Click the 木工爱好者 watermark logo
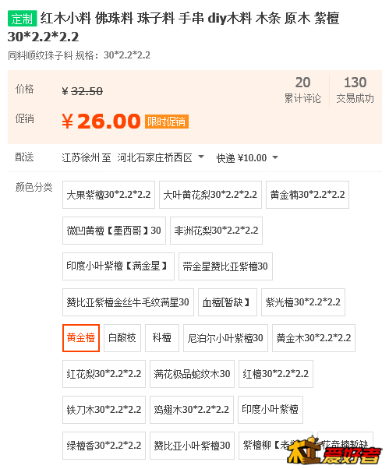Screen dimensions: 389x469 334,452
